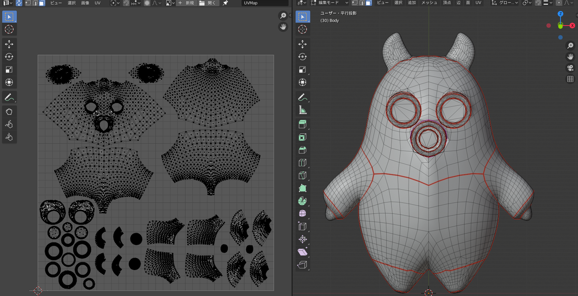Select the Annotate tool in UV editor
Screen dimensions: 578x296
pyautogui.click(x=9, y=97)
